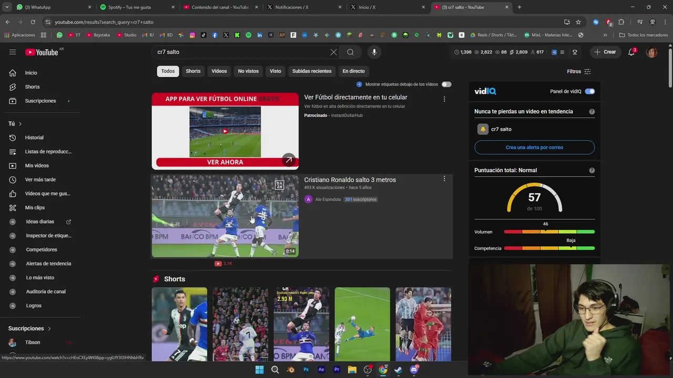The height and width of the screenshot is (378, 673).
Task: Open the Cristiano Ronaldo salto video thumbnail
Action: click(x=225, y=216)
